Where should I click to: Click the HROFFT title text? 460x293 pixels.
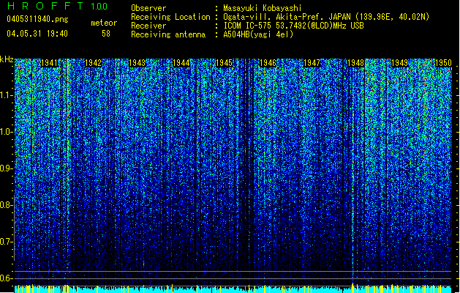click(x=46, y=6)
